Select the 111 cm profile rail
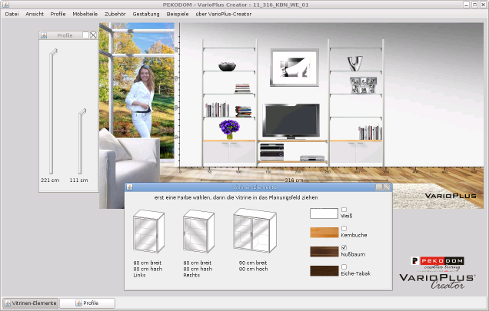489x311 pixels. pos(81,141)
